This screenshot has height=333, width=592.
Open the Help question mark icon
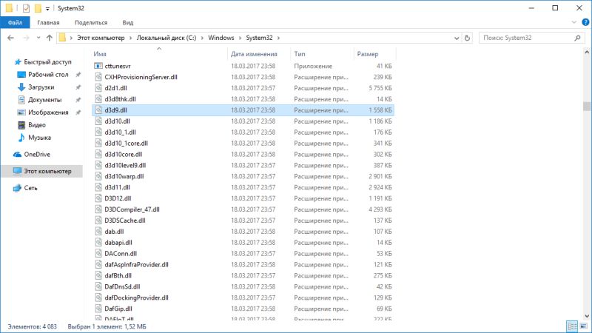click(x=585, y=22)
